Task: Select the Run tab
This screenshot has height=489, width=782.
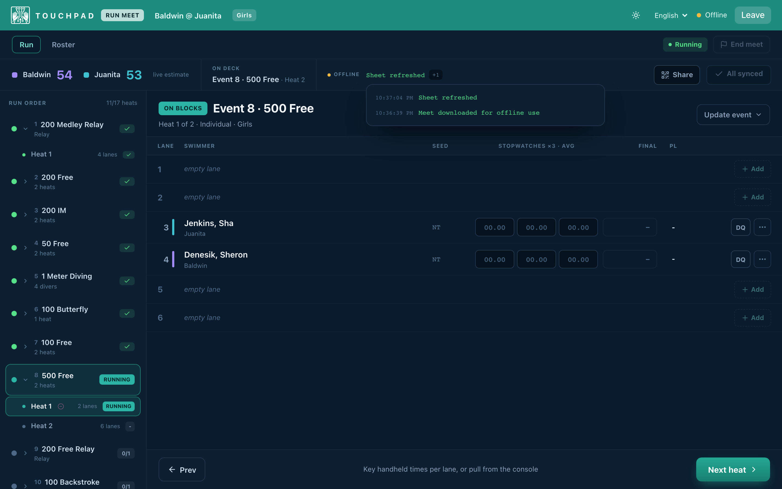Action: (x=26, y=45)
